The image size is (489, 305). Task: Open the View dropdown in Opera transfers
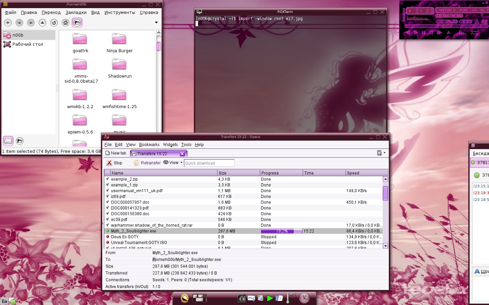(x=173, y=163)
